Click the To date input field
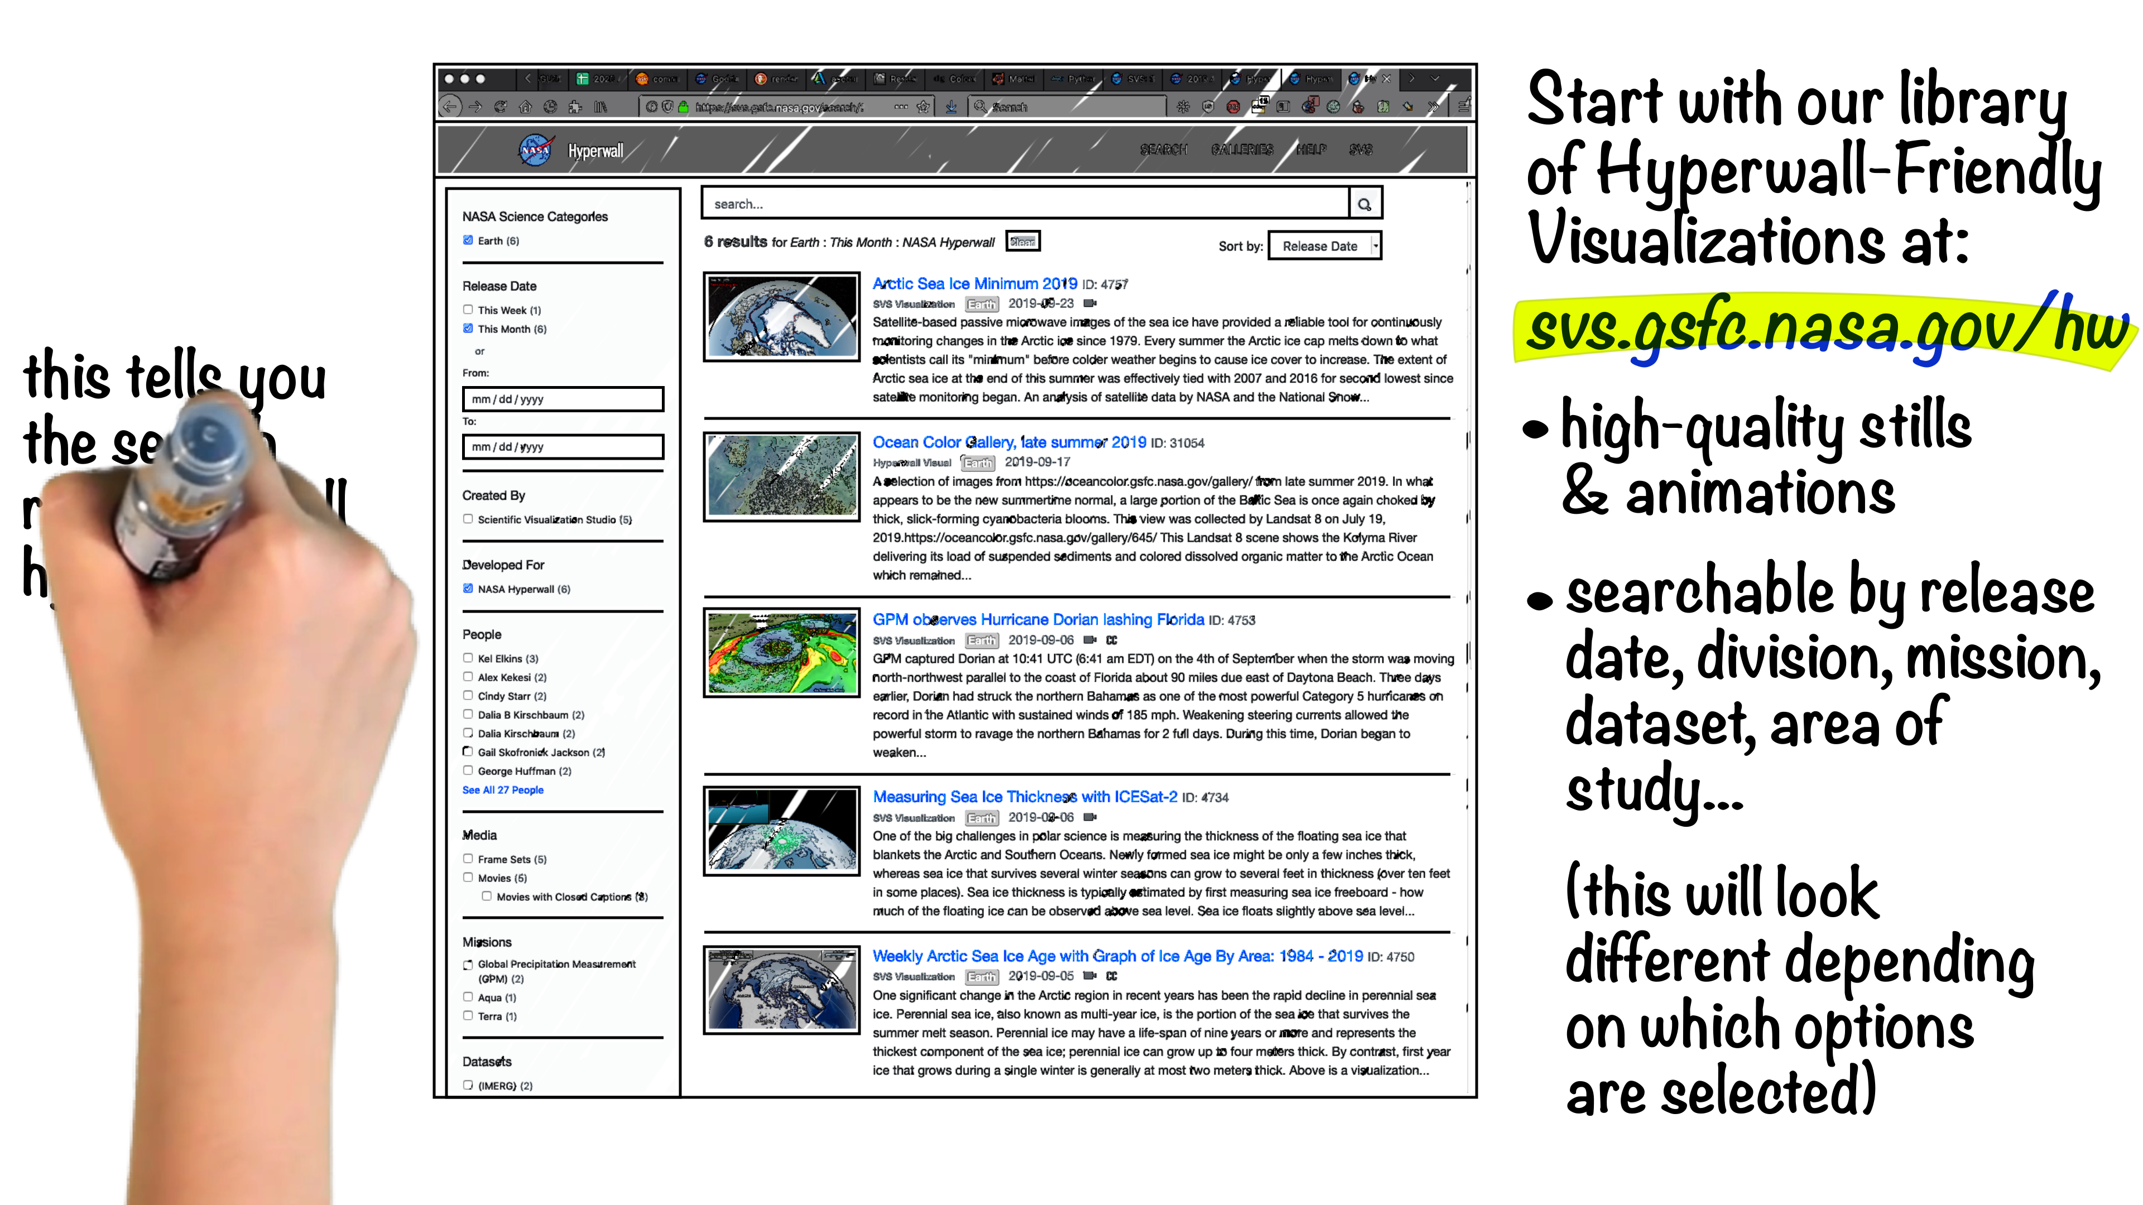2143x1205 pixels. tap(563, 446)
